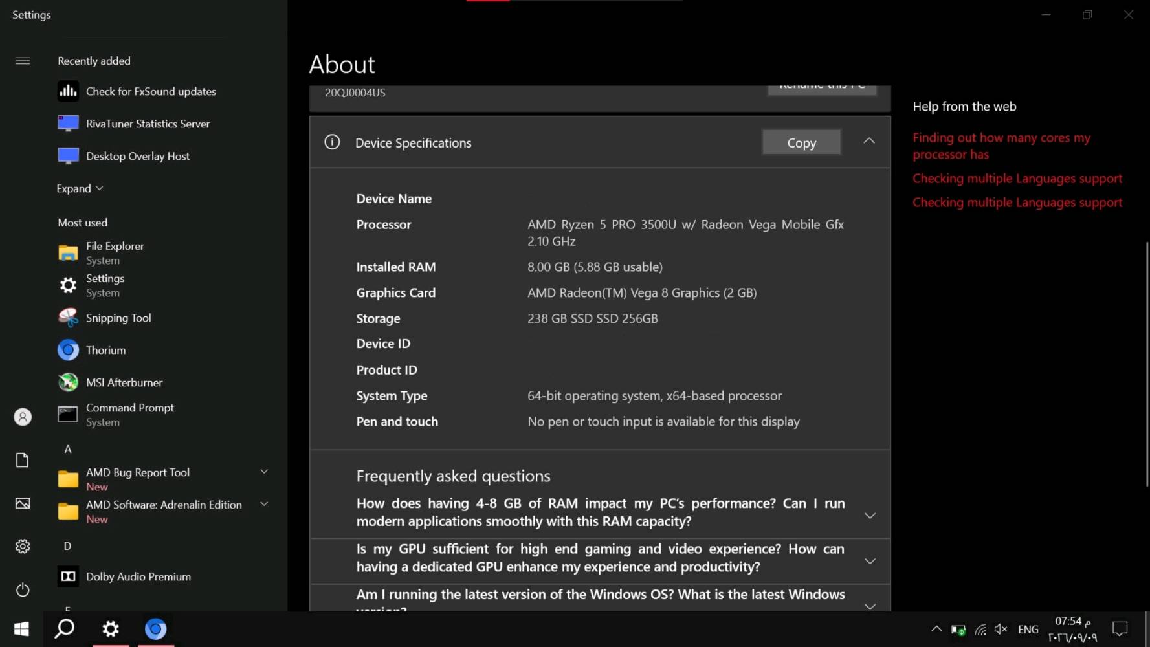The image size is (1150, 647).
Task: Switch to Thorium on the taskbar
Action: (156, 629)
